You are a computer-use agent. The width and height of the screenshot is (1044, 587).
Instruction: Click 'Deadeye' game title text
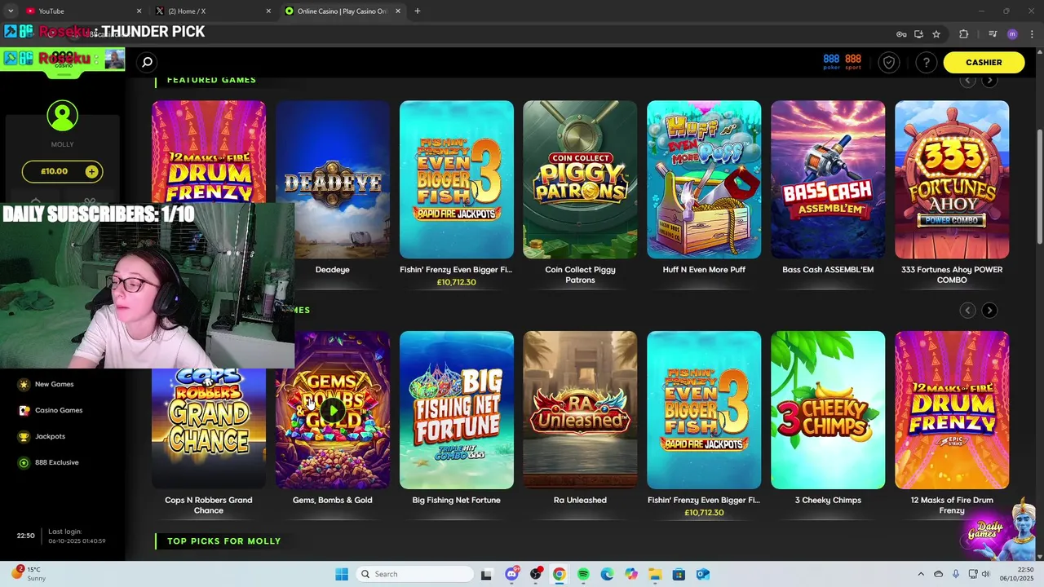coord(332,269)
